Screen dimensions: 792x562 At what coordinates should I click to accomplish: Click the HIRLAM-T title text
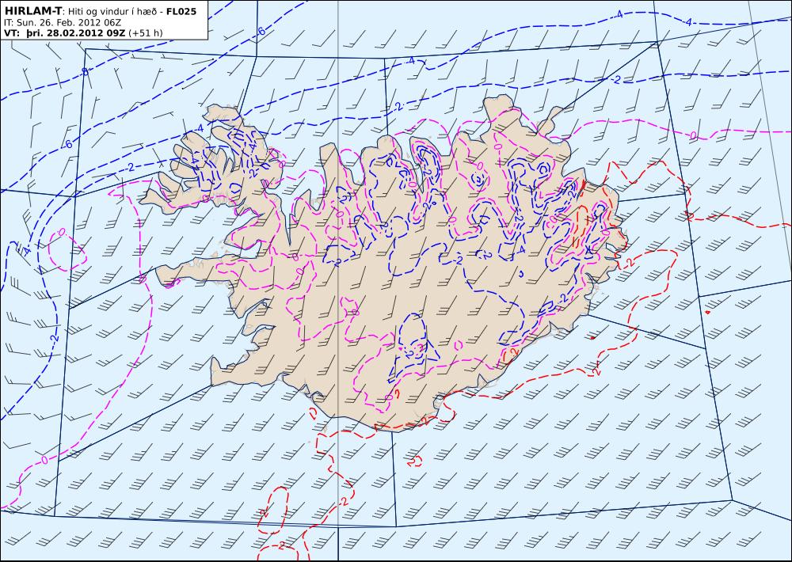32,11
